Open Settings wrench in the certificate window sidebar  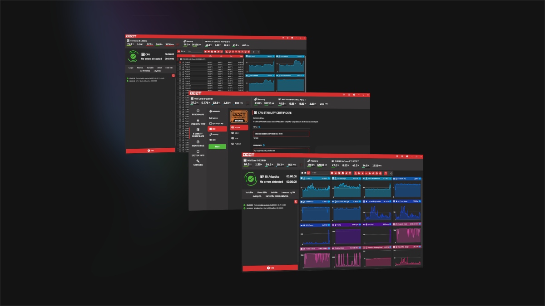(x=198, y=163)
